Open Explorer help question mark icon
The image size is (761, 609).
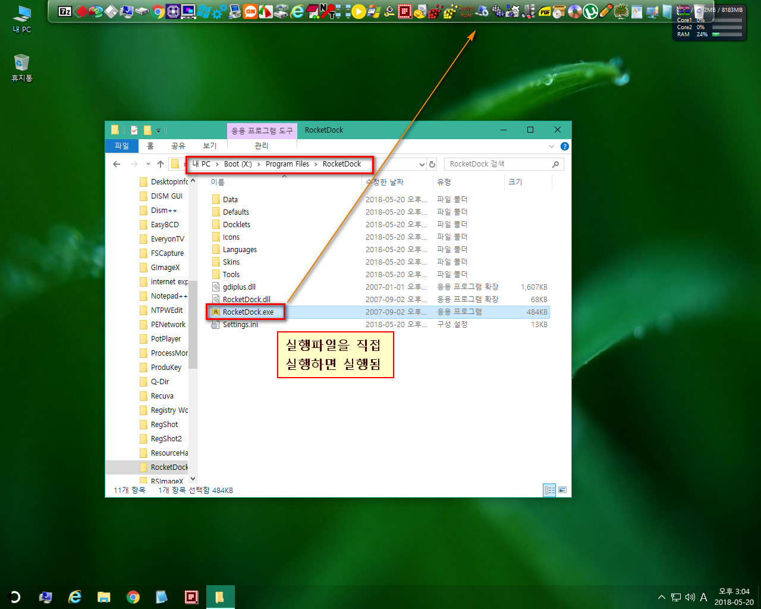[x=565, y=146]
